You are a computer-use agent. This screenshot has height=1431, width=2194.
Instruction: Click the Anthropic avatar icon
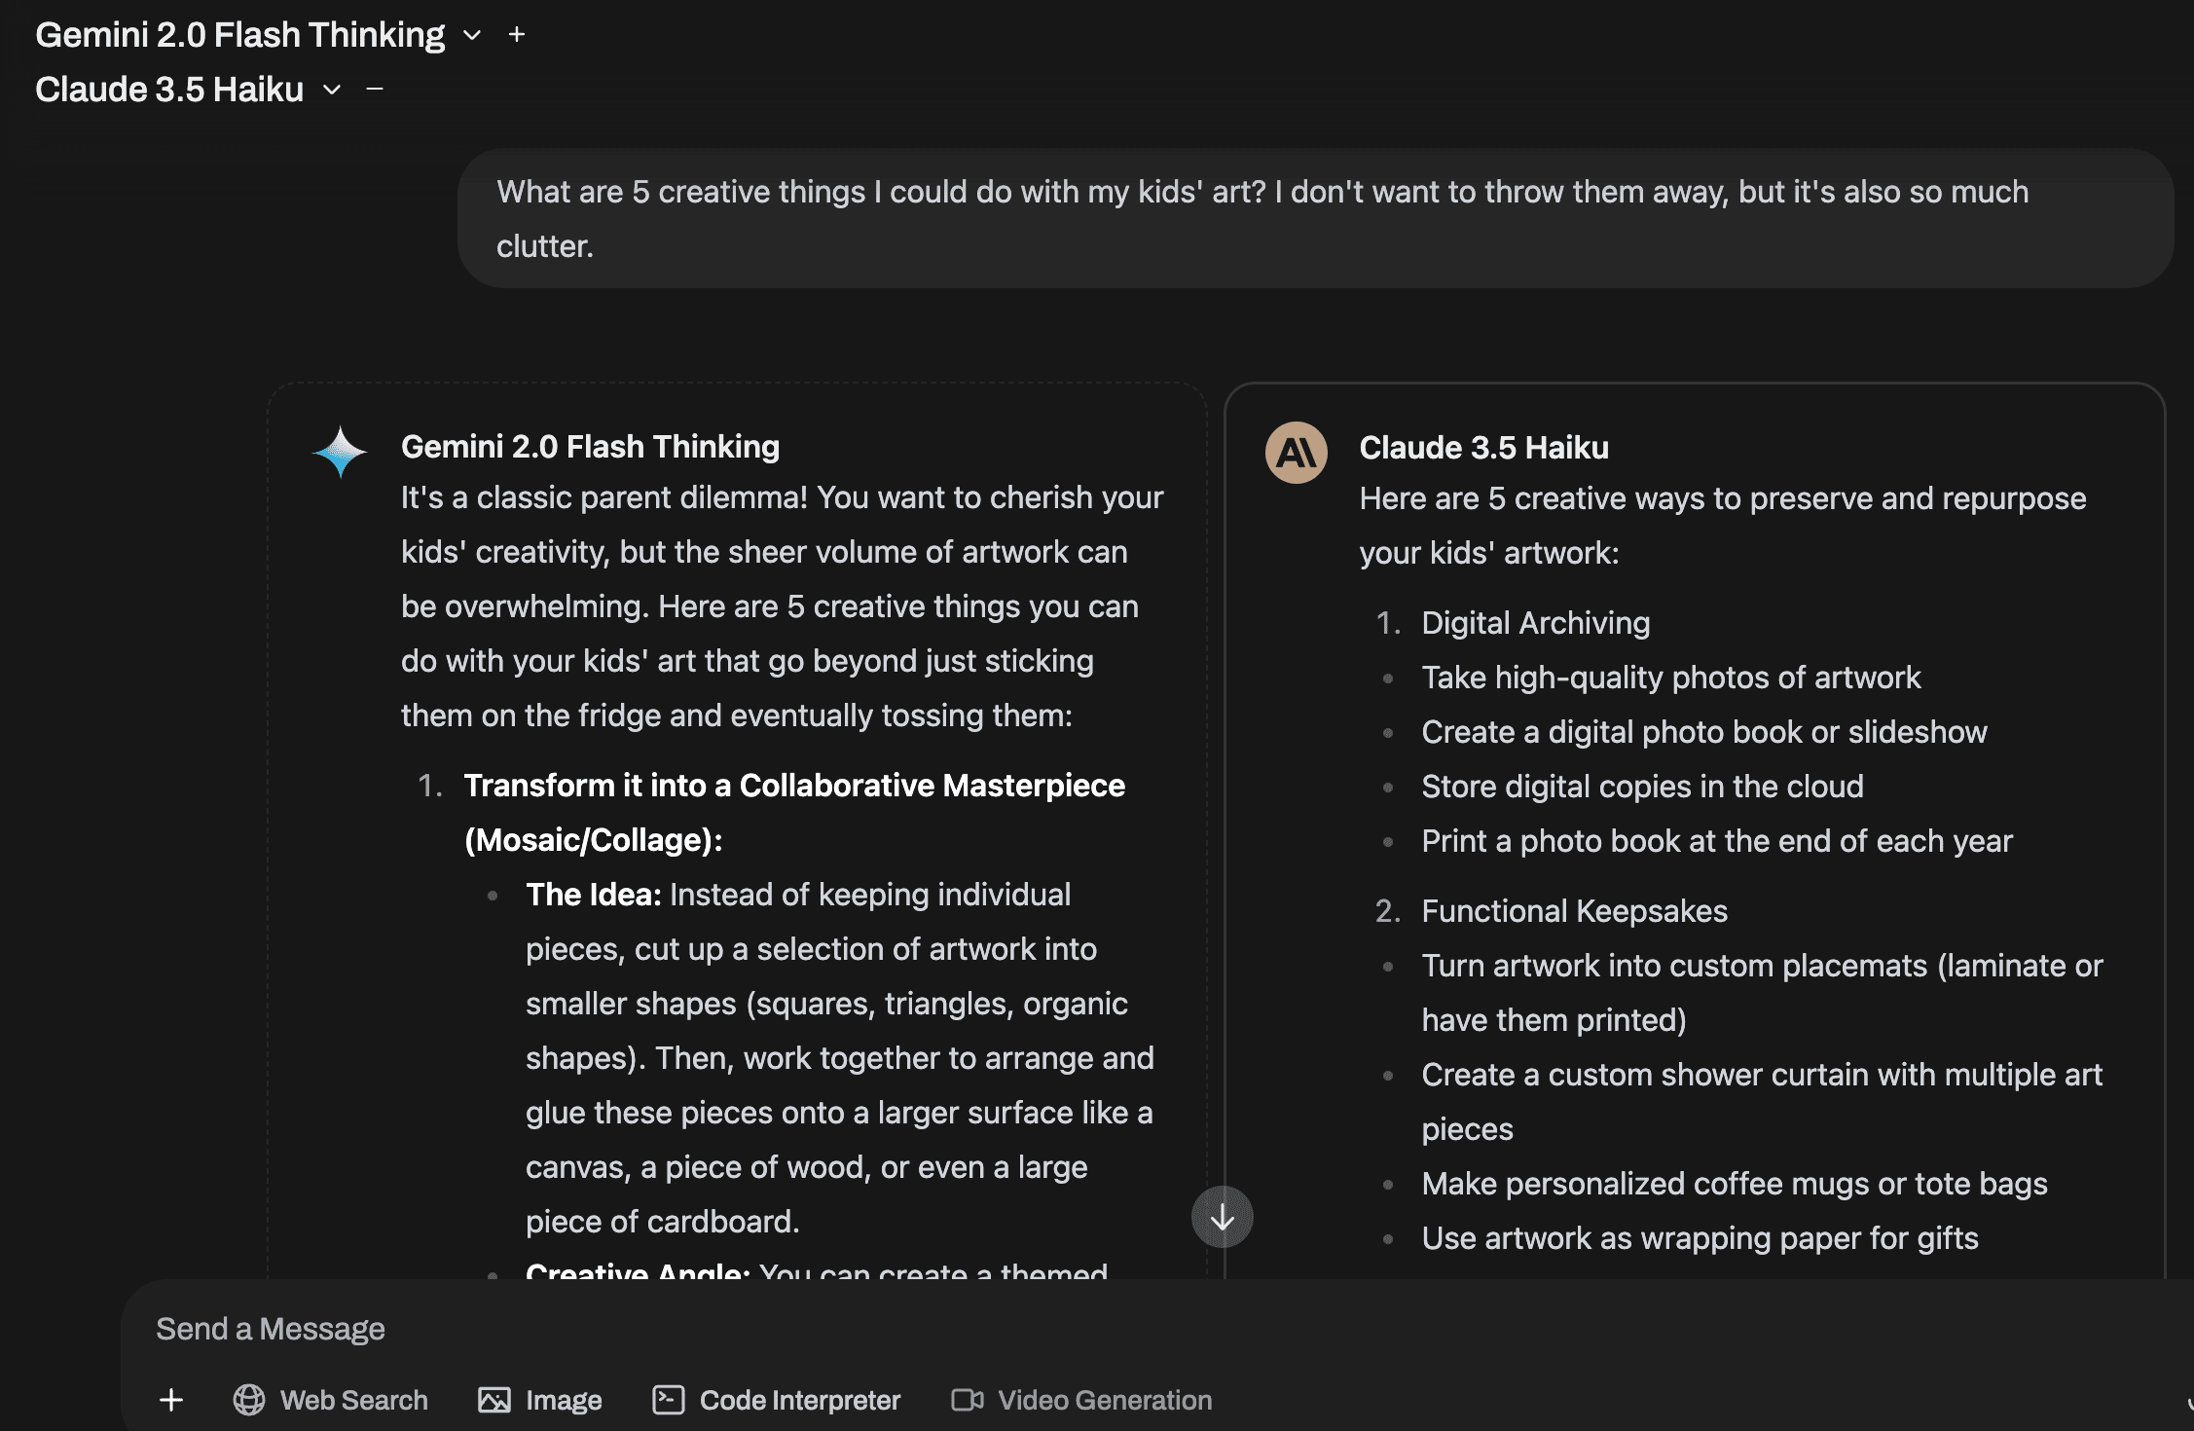point(1296,453)
